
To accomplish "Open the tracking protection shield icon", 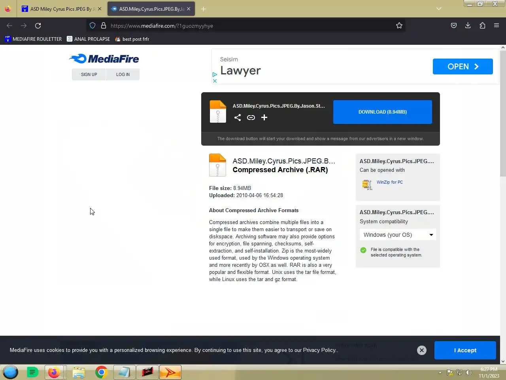I will click(x=93, y=26).
